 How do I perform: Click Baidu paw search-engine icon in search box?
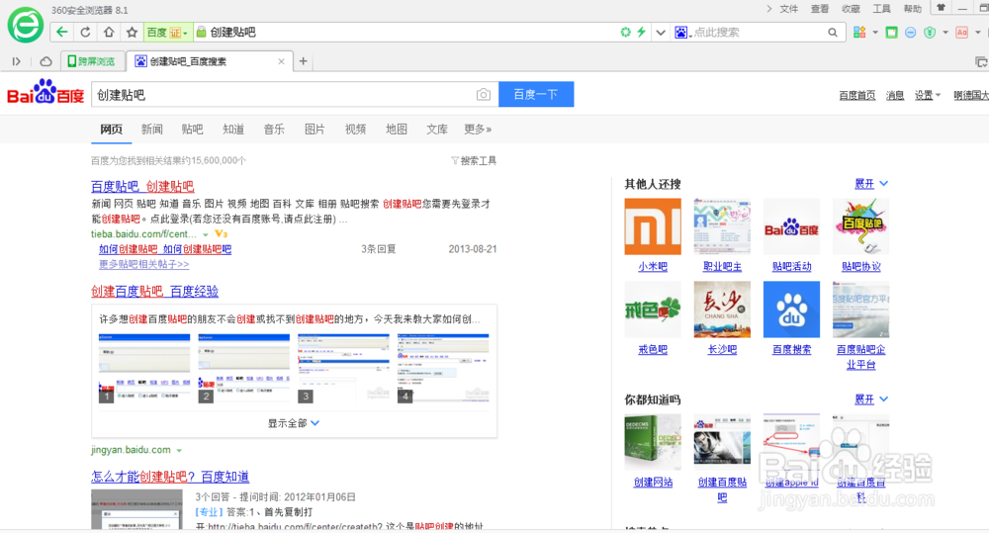(x=681, y=33)
